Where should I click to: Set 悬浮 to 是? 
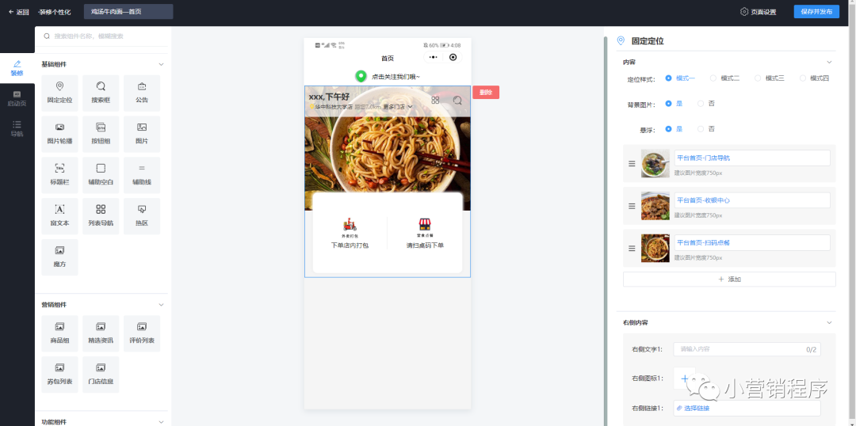coord(674,129)
